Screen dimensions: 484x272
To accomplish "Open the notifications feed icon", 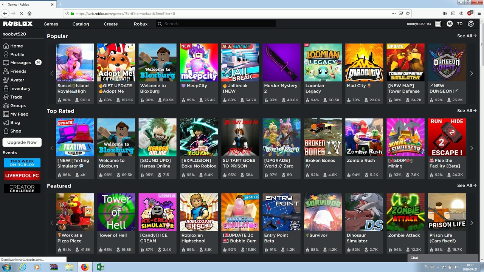I will (x=438, y=24).
